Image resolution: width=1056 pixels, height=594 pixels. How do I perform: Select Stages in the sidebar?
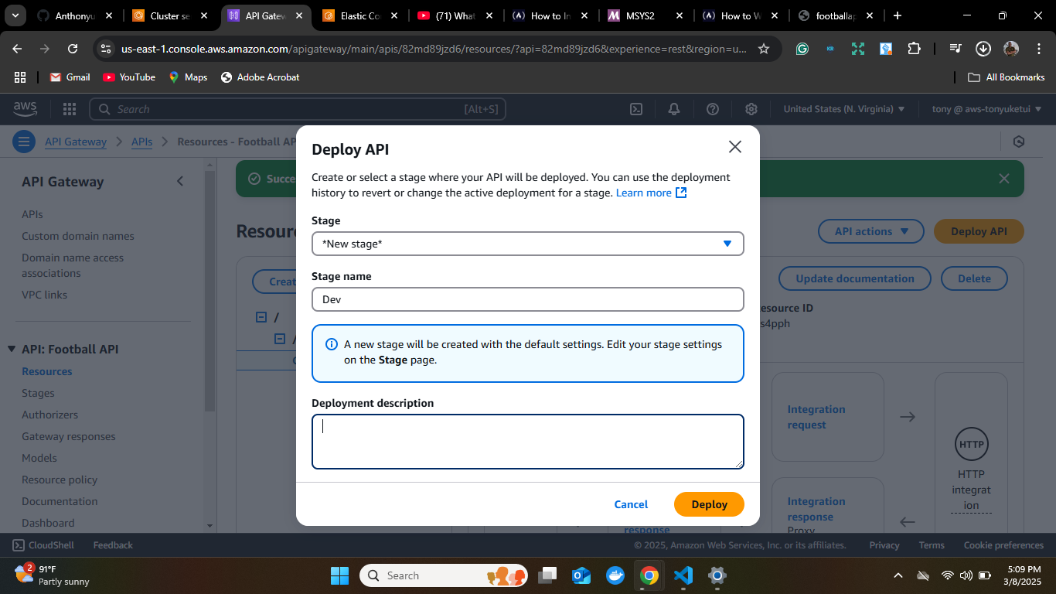(38, 393)
